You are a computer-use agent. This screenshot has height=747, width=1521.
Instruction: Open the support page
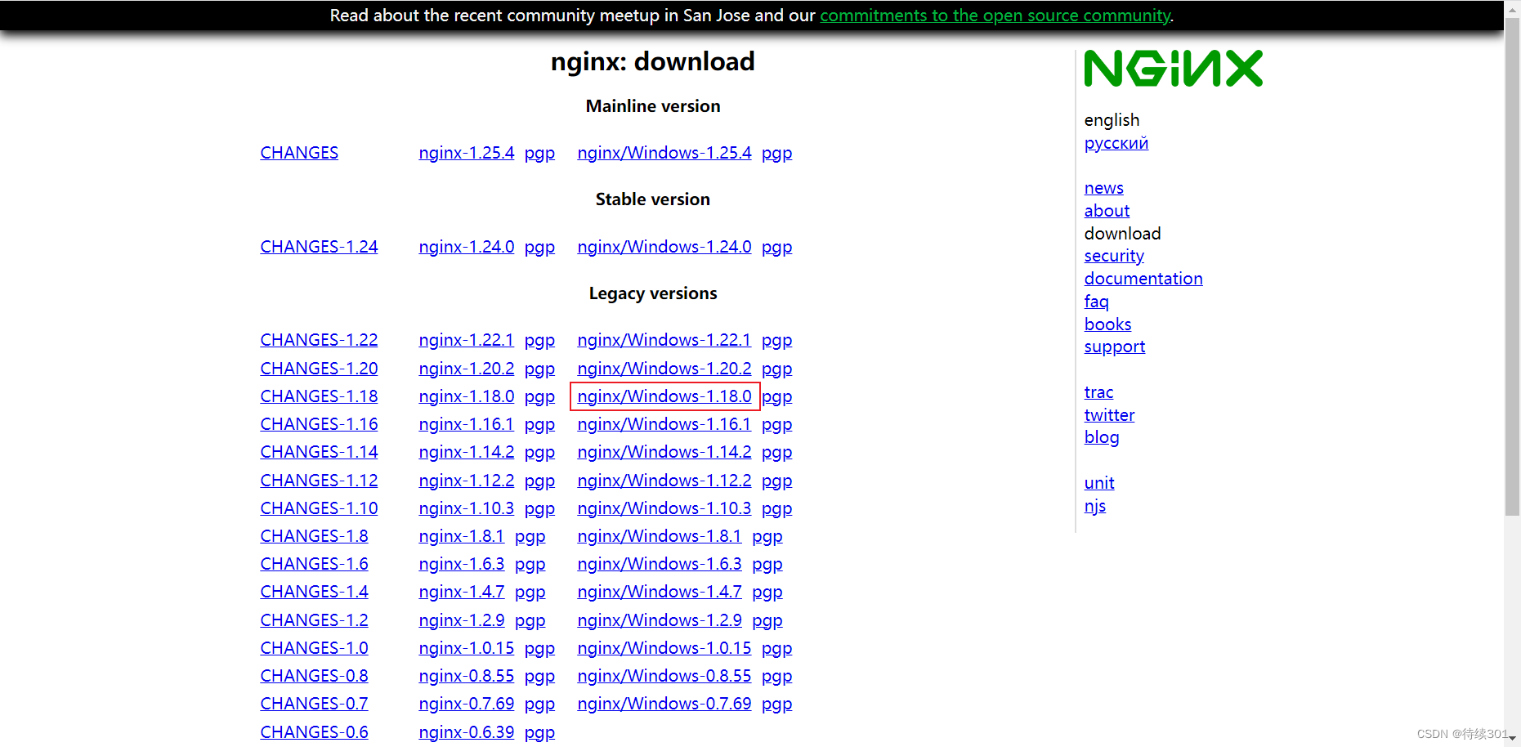click(x=1115, y=347)
